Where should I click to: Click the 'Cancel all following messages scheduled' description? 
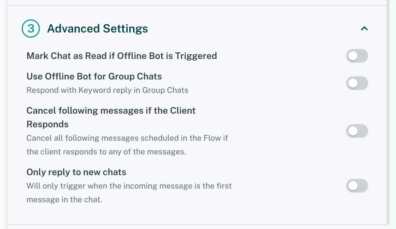tap(127, 138)
